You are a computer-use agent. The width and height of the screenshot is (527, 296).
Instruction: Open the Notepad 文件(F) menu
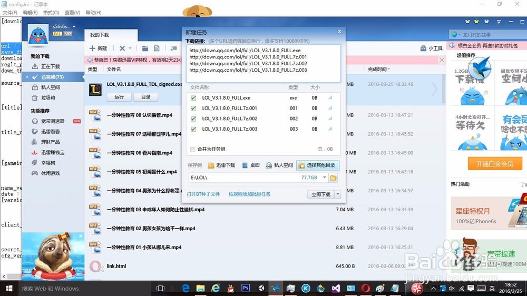10,13
